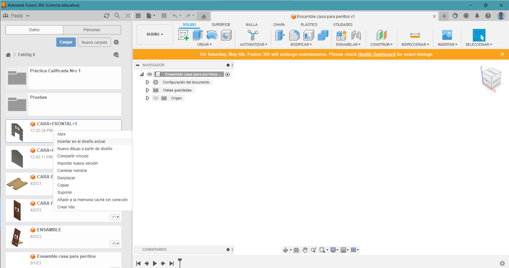Image resolution: width=509 pixels, height=268 pixels.
Task: Dismiss the orange maintenance banner
Action: (x=502, y=54)
